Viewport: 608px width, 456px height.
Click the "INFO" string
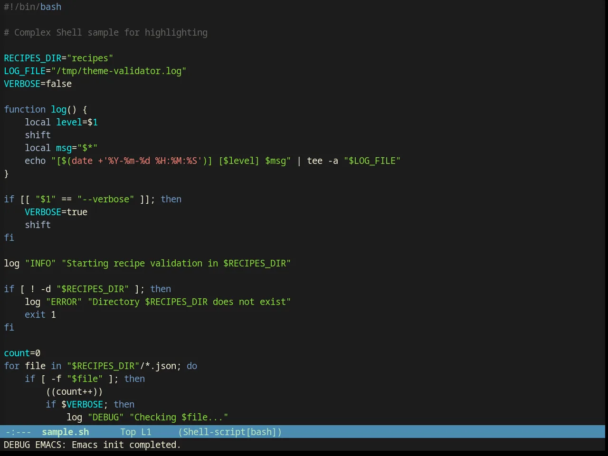(40, 263)
